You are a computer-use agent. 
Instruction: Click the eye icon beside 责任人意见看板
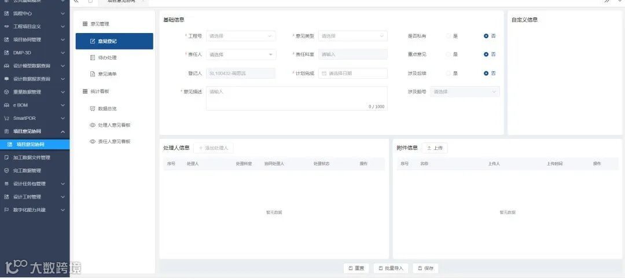pos(93,141)
